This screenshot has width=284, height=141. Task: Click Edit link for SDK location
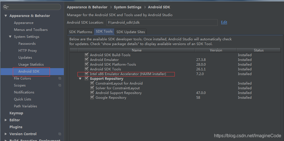pos(224,22)
